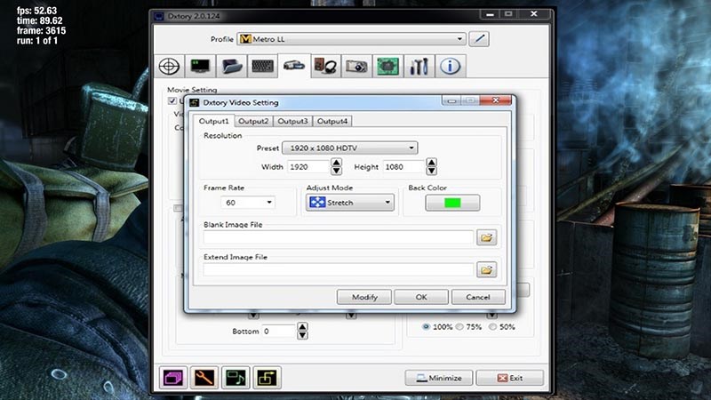Open the Overlay monitor tab icon
Viewport: 711px width, 400px height.
click(201, 66)
